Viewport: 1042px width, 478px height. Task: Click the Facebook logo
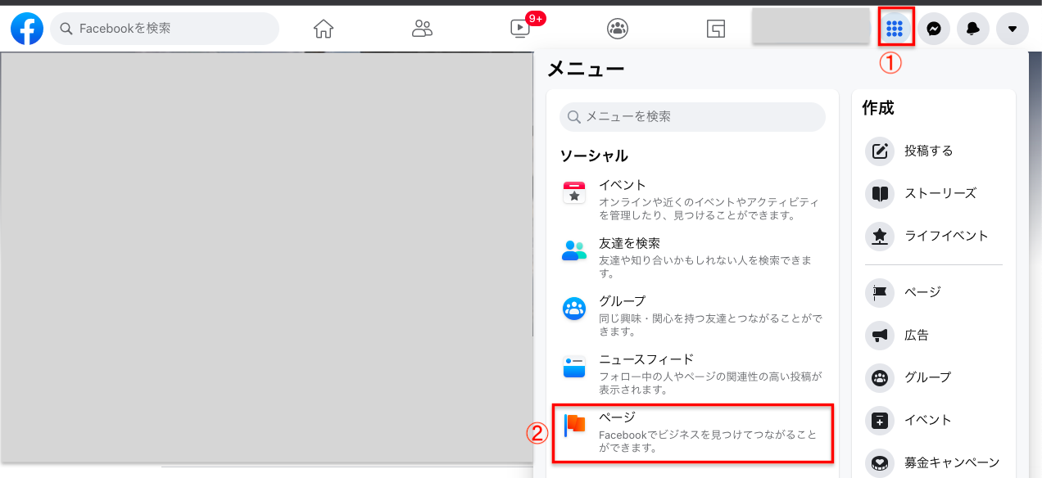(27, 29)
